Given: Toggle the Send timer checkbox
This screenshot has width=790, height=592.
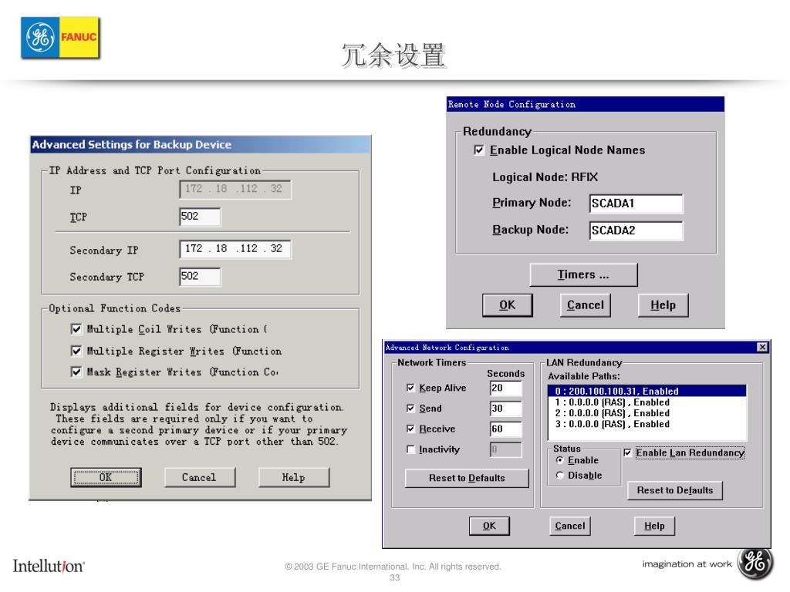Looking at the screenshot, I should point(410,409).
